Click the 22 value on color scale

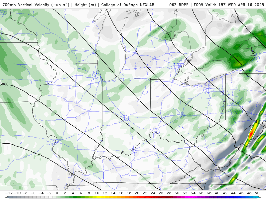click(x=145, y=193)
